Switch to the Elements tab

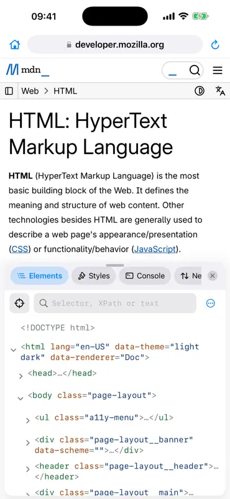point(39,276)
